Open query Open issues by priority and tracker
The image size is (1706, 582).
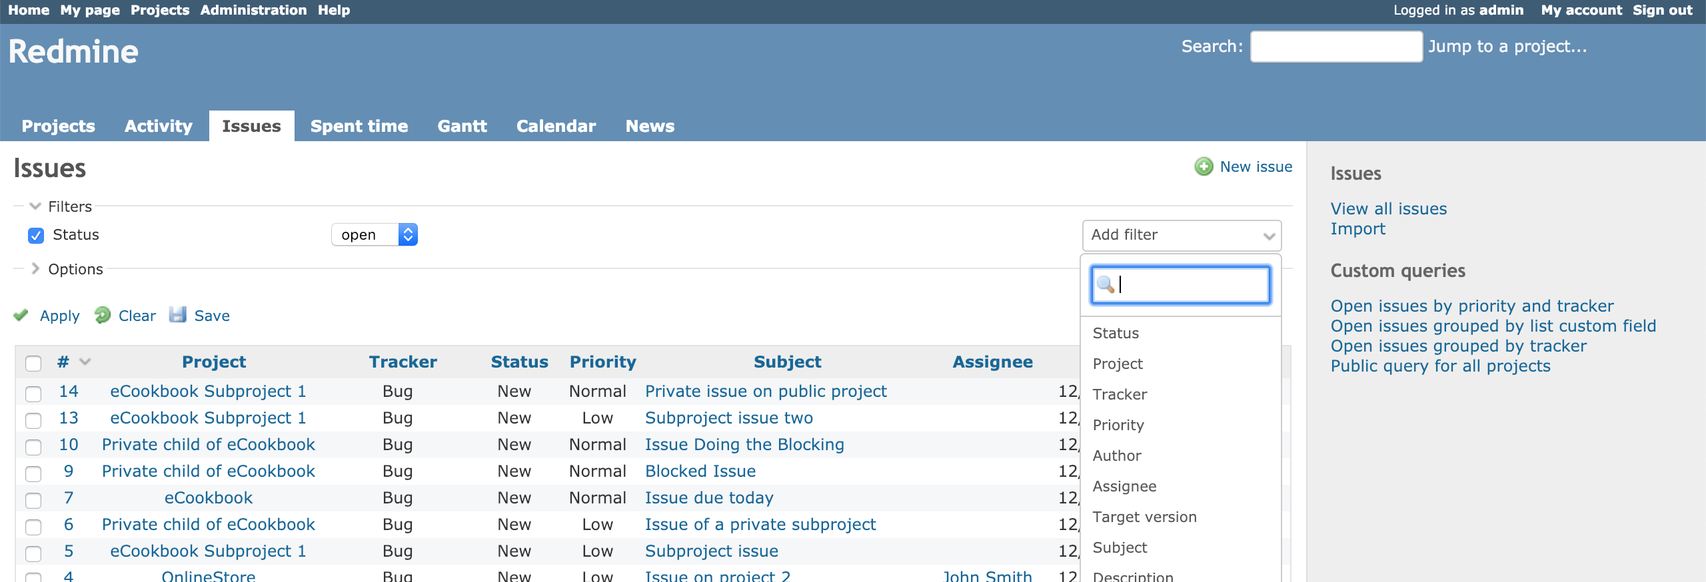click(1472, 306)
